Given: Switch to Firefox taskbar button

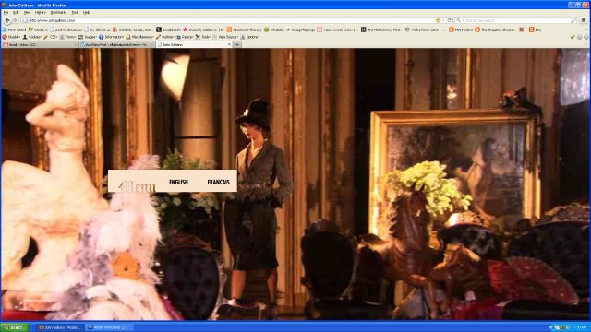Looking at the screenshot, I should tap(59, 327).
